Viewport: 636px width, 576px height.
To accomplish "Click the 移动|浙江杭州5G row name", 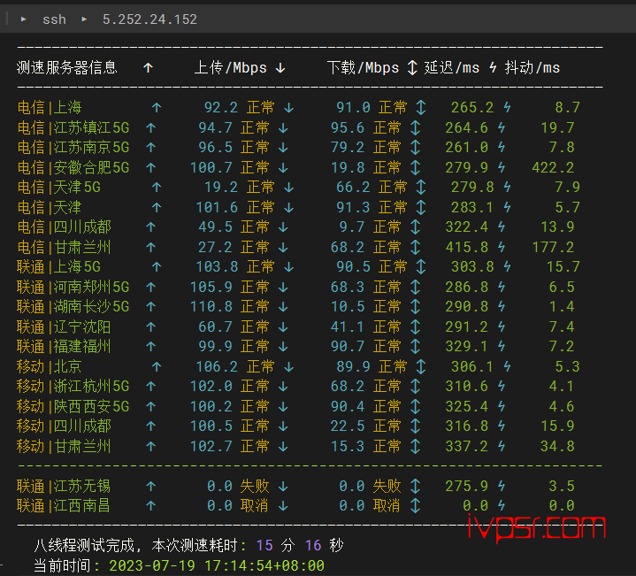I will pos(73,386).
